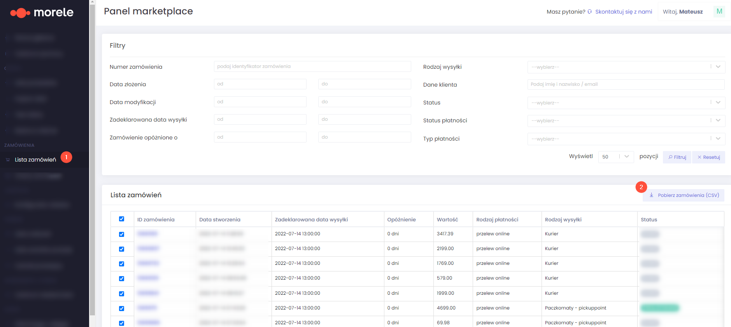
Task: Click the magnifier icon on Filtruj
Action: pyautogui.click(x=670, y=157)
